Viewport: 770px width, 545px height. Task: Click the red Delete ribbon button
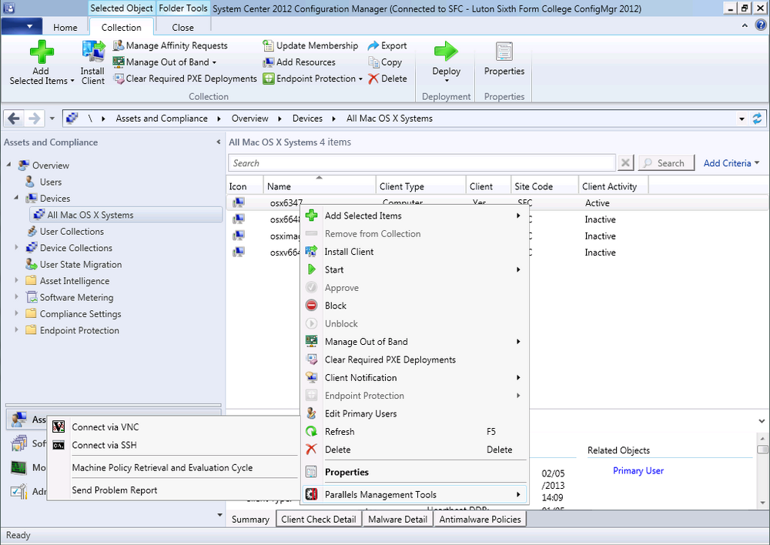(x=387, y=79)
